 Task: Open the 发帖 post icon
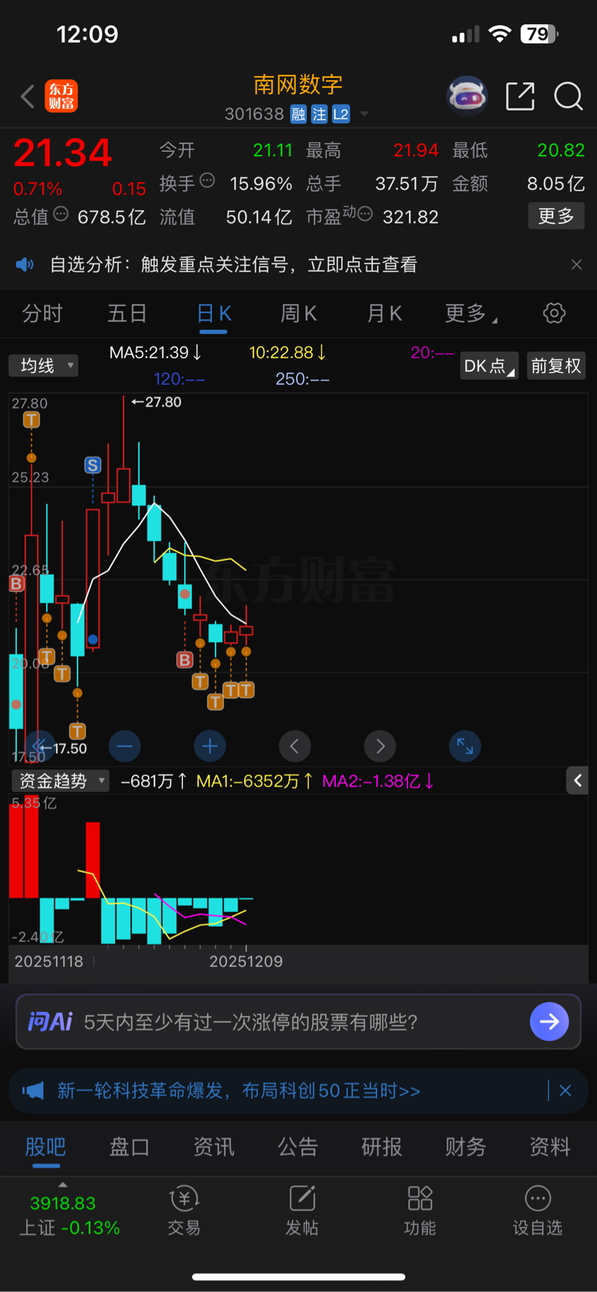click(x=302, y=1211)
